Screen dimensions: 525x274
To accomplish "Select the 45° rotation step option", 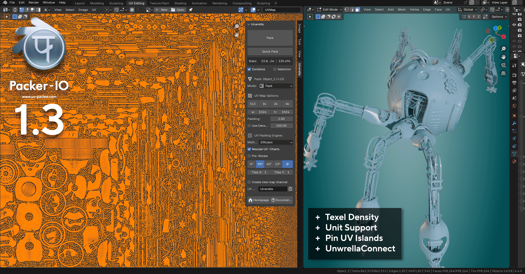I will 269,164.
